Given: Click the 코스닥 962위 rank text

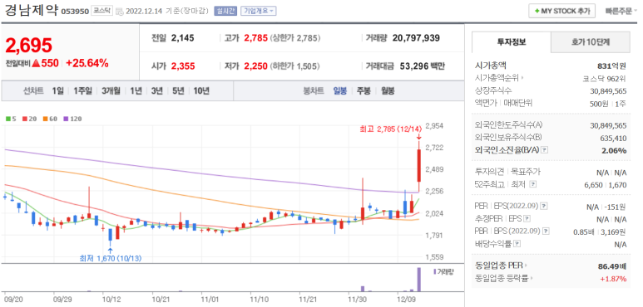Looking at the screenshot, I should pyautogui.click(x=605, y=78).
